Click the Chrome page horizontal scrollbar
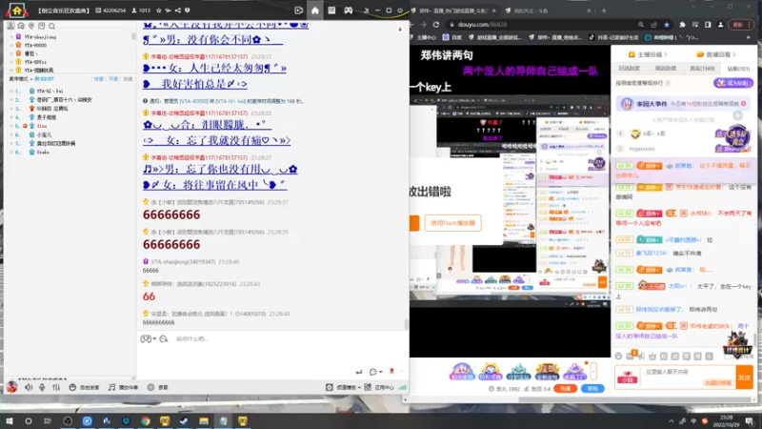Viewport: 762px width, 429px height. click(x=634, y=399)
